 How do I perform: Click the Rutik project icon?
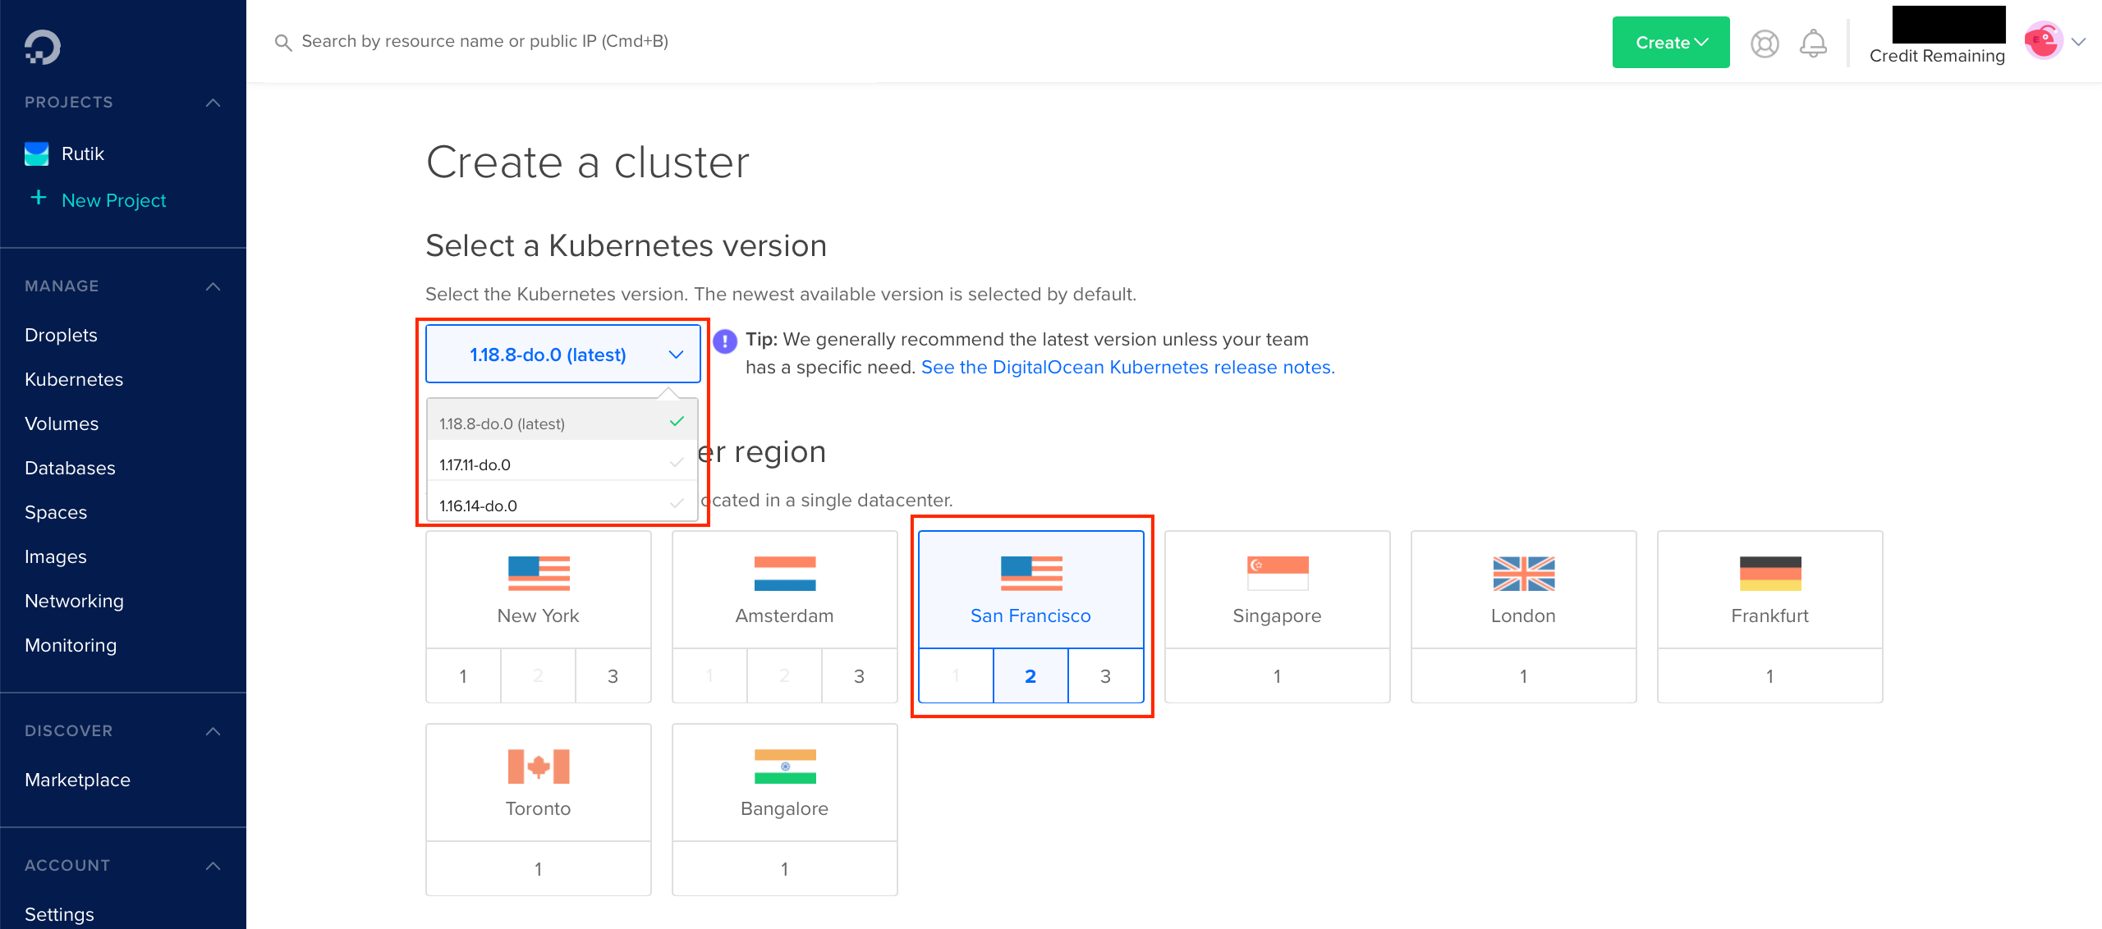(x=36, y=153)
